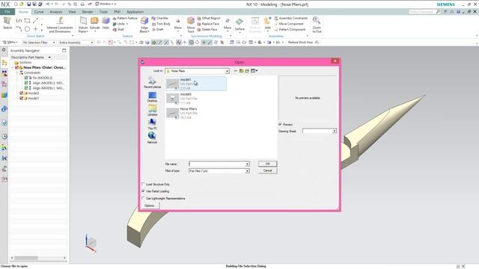This screenshot has width=479, height=269.
Task: Click the Datum Plane tool
Action: click(83, 25)
